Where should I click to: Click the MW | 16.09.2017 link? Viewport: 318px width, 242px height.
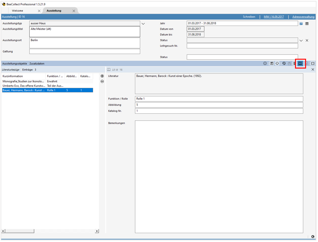point(274,17)
